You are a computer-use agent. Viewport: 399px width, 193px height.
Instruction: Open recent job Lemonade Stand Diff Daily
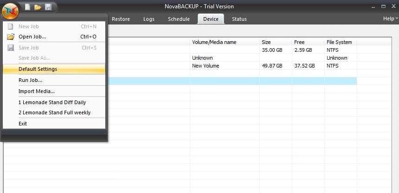tap(54, 102)
